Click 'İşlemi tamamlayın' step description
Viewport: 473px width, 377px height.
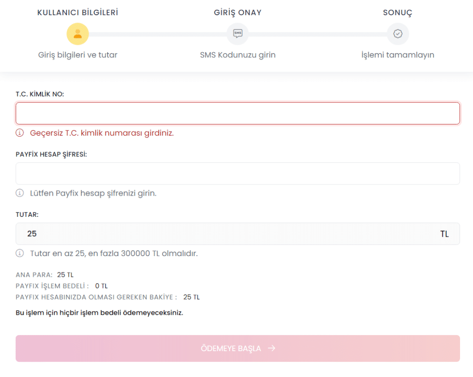coord(398,55)
